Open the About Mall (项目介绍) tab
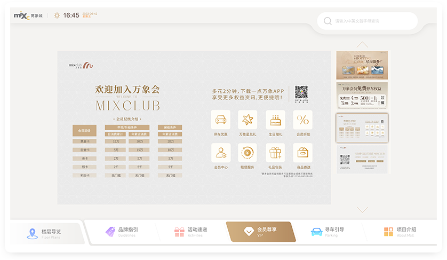 [x=400, y=232]
